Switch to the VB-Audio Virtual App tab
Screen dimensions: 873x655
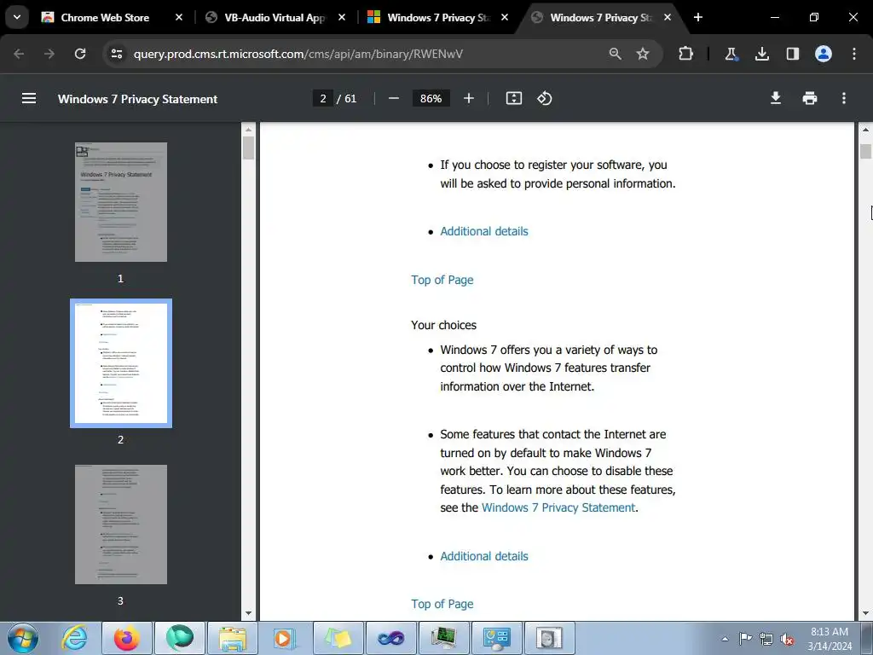click(x=275, y=17)
